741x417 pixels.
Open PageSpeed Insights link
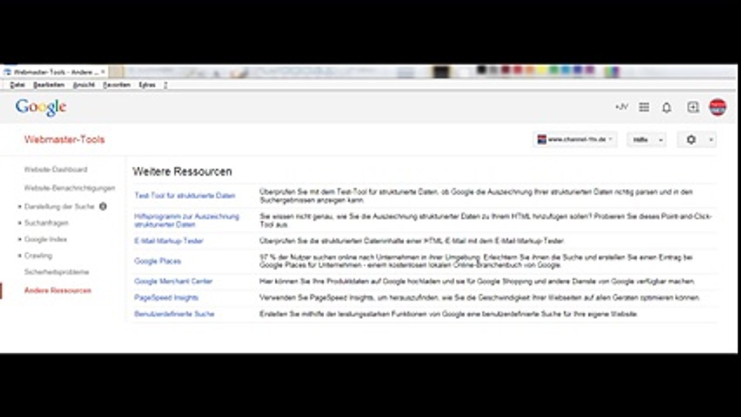tap(166, 298)
